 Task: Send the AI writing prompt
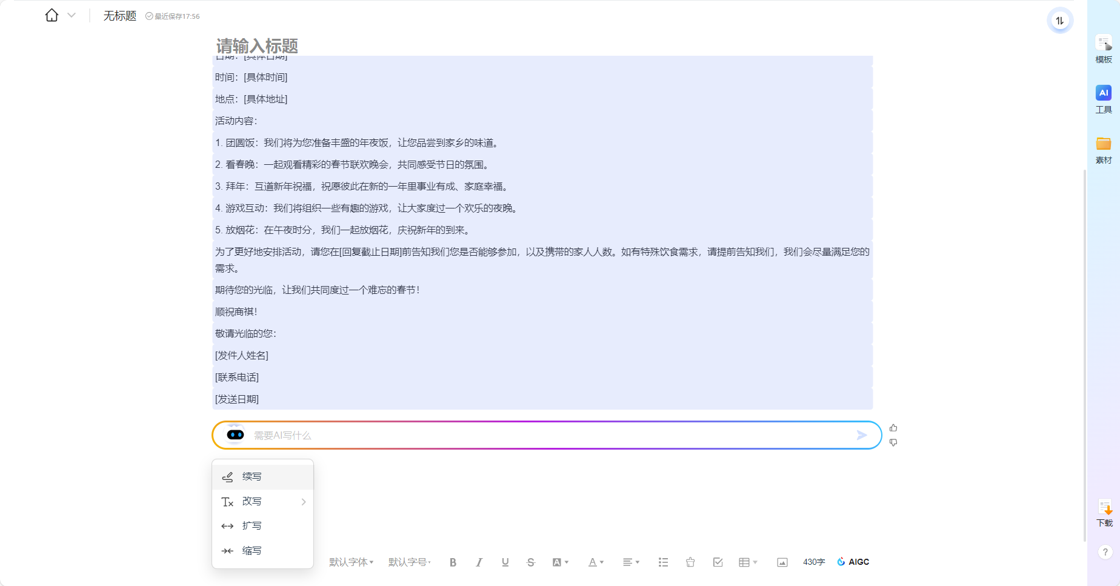click(x=861, y=435)
